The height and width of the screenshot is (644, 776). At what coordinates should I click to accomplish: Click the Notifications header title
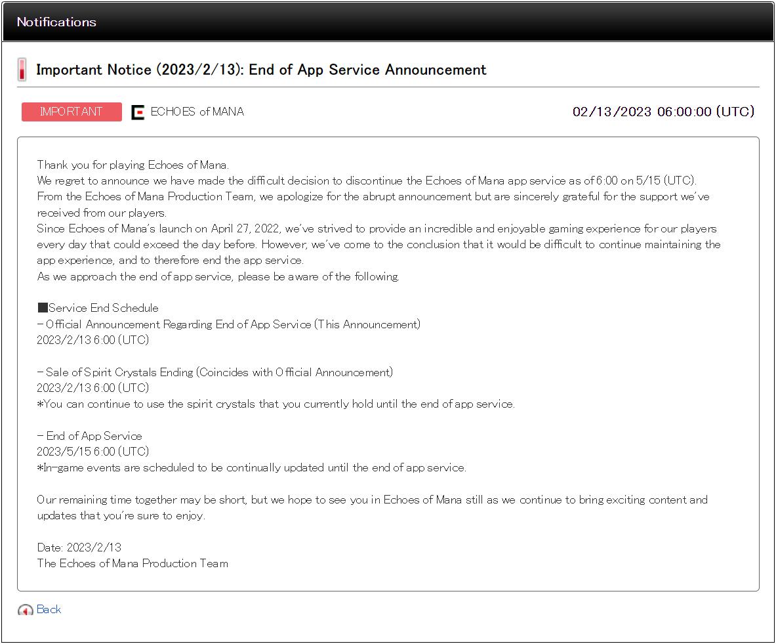(56, 22)
